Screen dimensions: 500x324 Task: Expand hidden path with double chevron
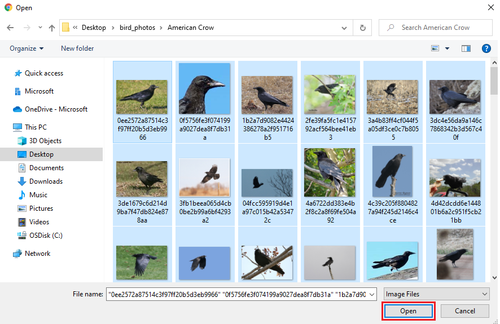(x=75, y=28)
